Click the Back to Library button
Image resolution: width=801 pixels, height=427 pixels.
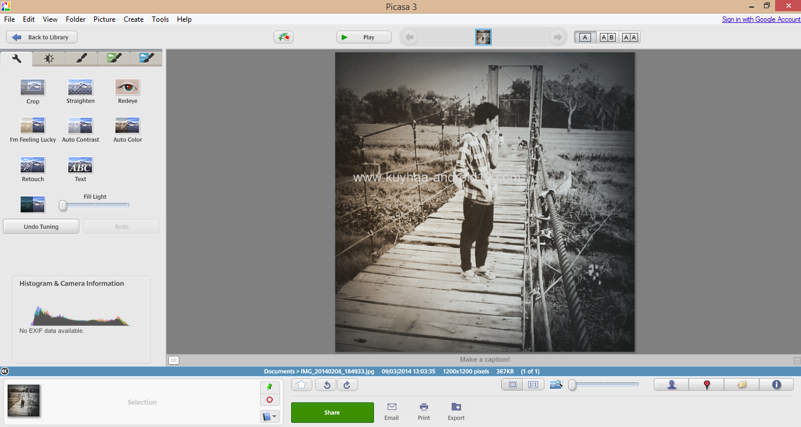[41, 36]
